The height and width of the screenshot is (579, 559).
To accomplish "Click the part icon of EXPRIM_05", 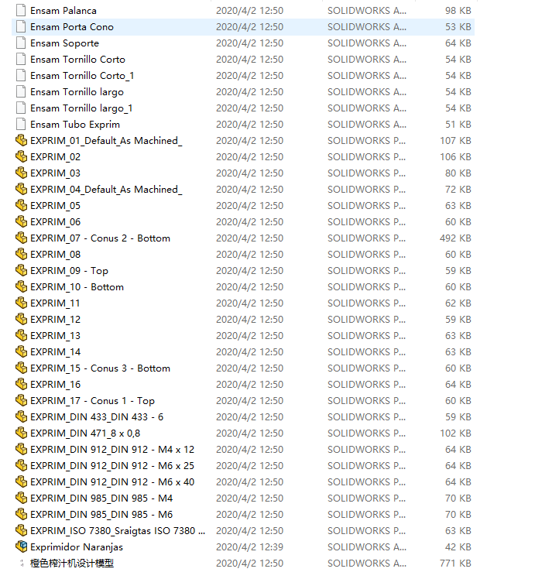I will (21, 205).
